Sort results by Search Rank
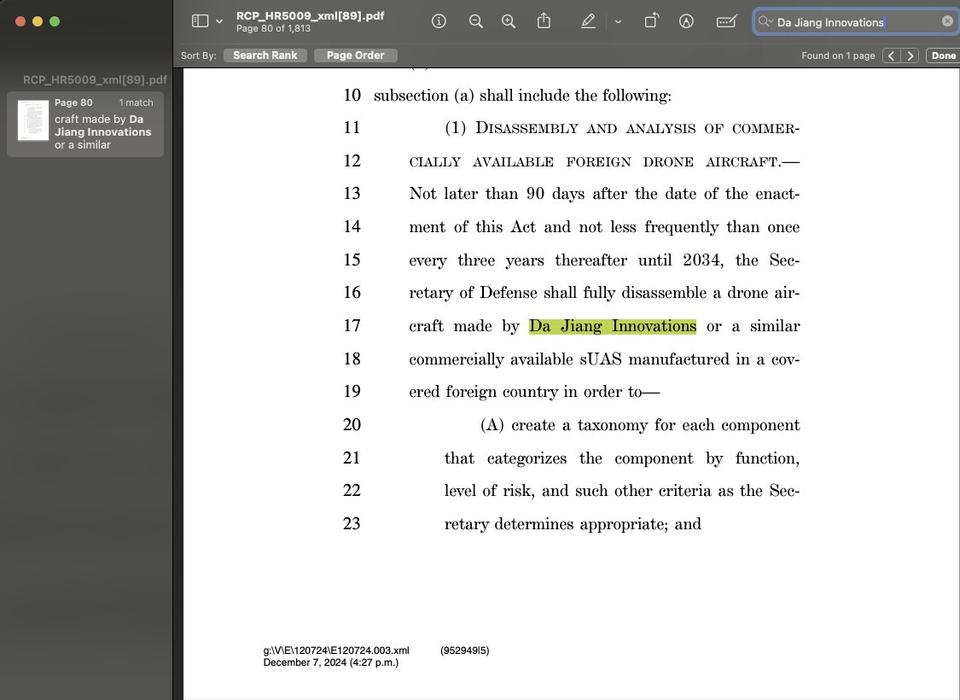 265,55
